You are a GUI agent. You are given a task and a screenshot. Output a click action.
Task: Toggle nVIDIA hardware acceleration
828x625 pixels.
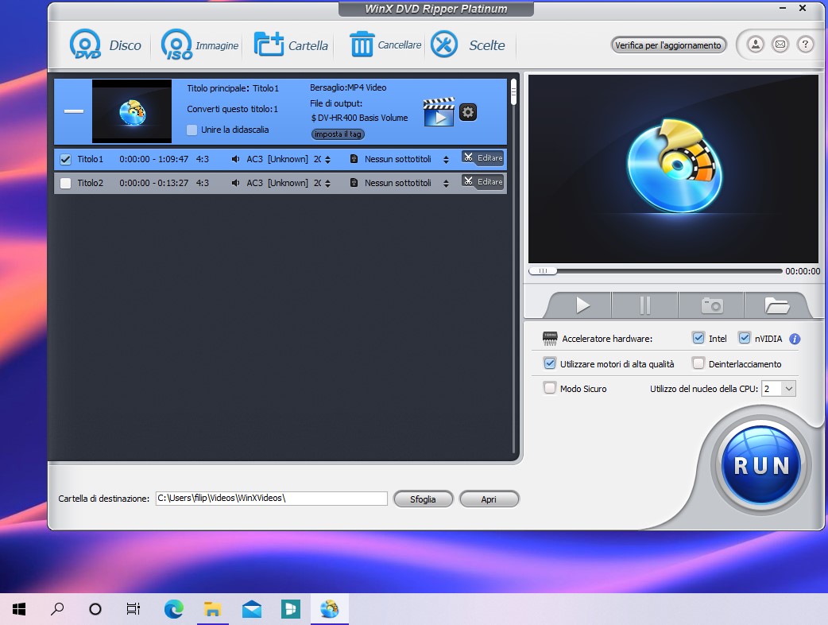(x=745, y=338)
